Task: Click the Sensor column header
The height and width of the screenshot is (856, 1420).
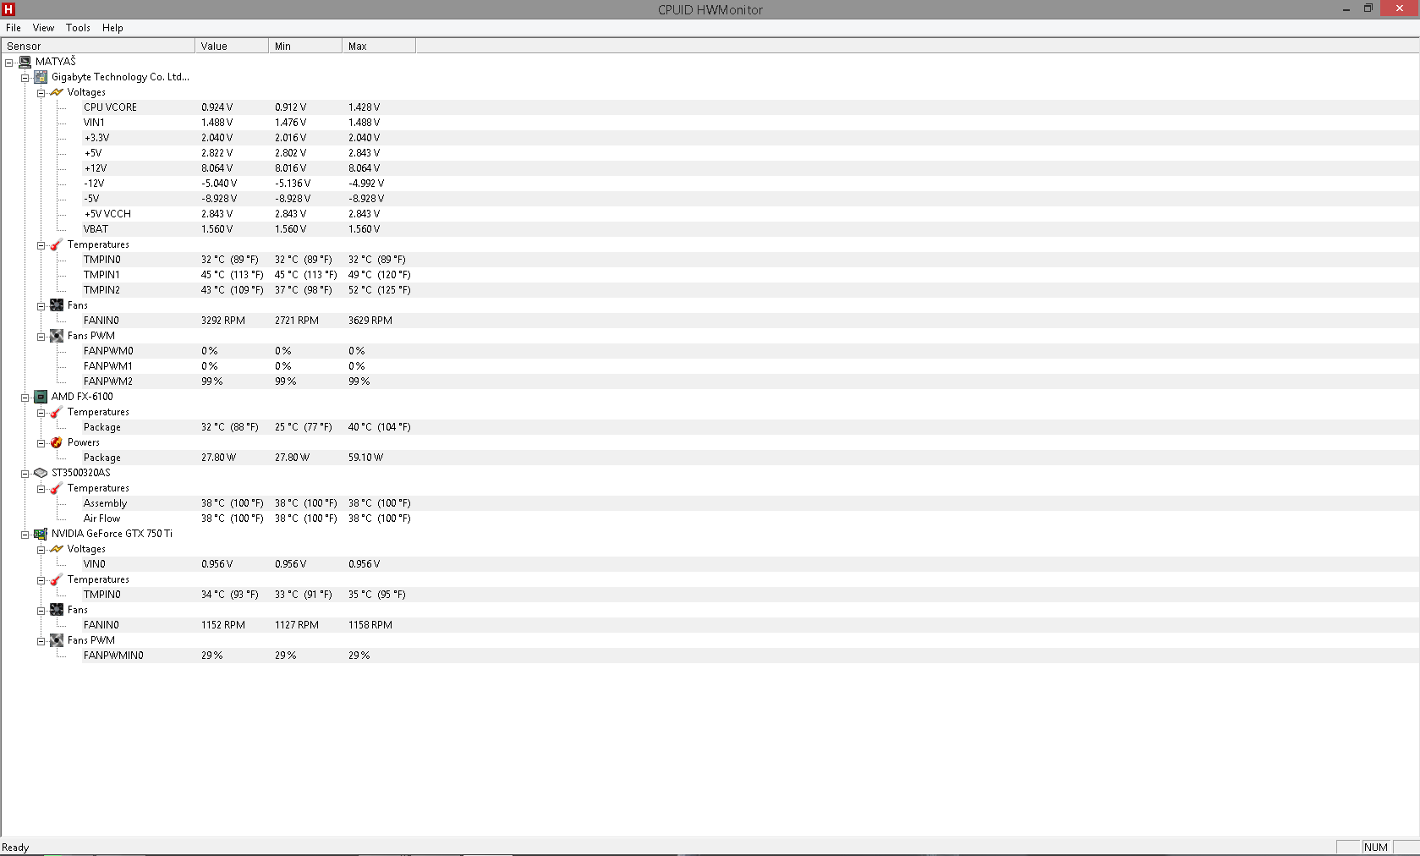Action: [x=98, y=46]
